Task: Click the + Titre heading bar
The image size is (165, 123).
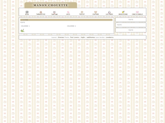Action: pyautogui.click(x=66, y=20)
